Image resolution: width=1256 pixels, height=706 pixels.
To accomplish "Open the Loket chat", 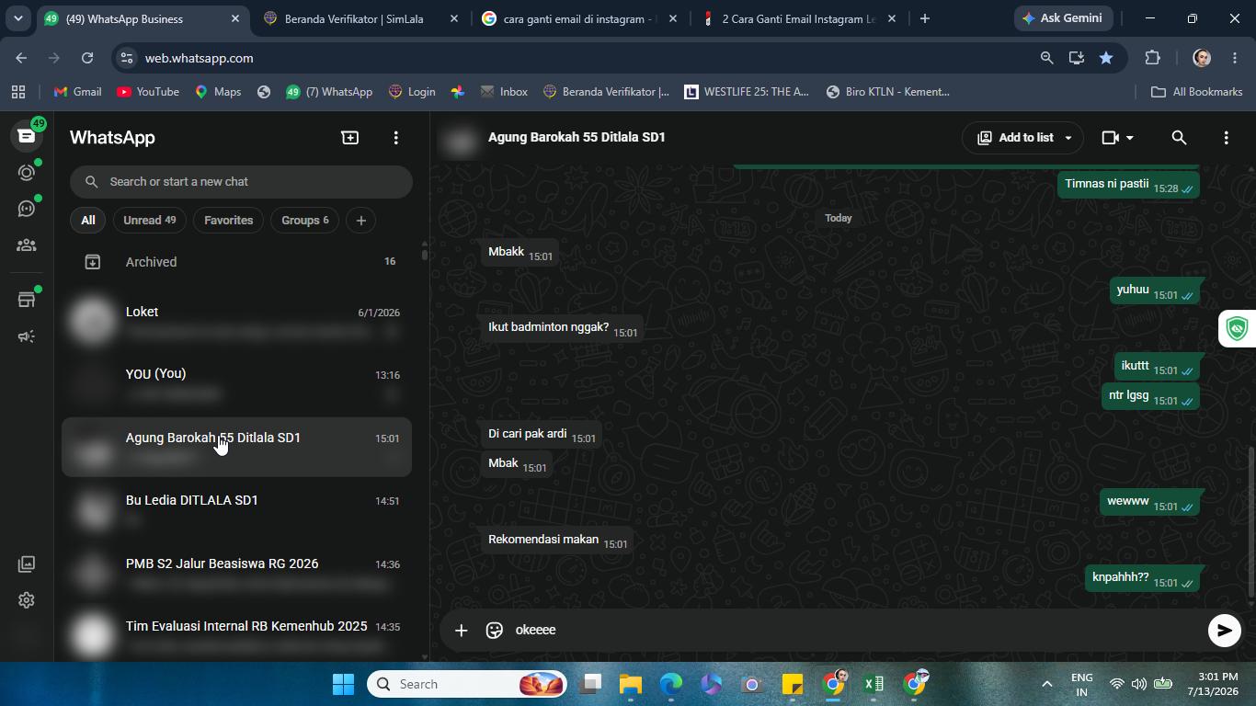I will (x=236, y=322).
